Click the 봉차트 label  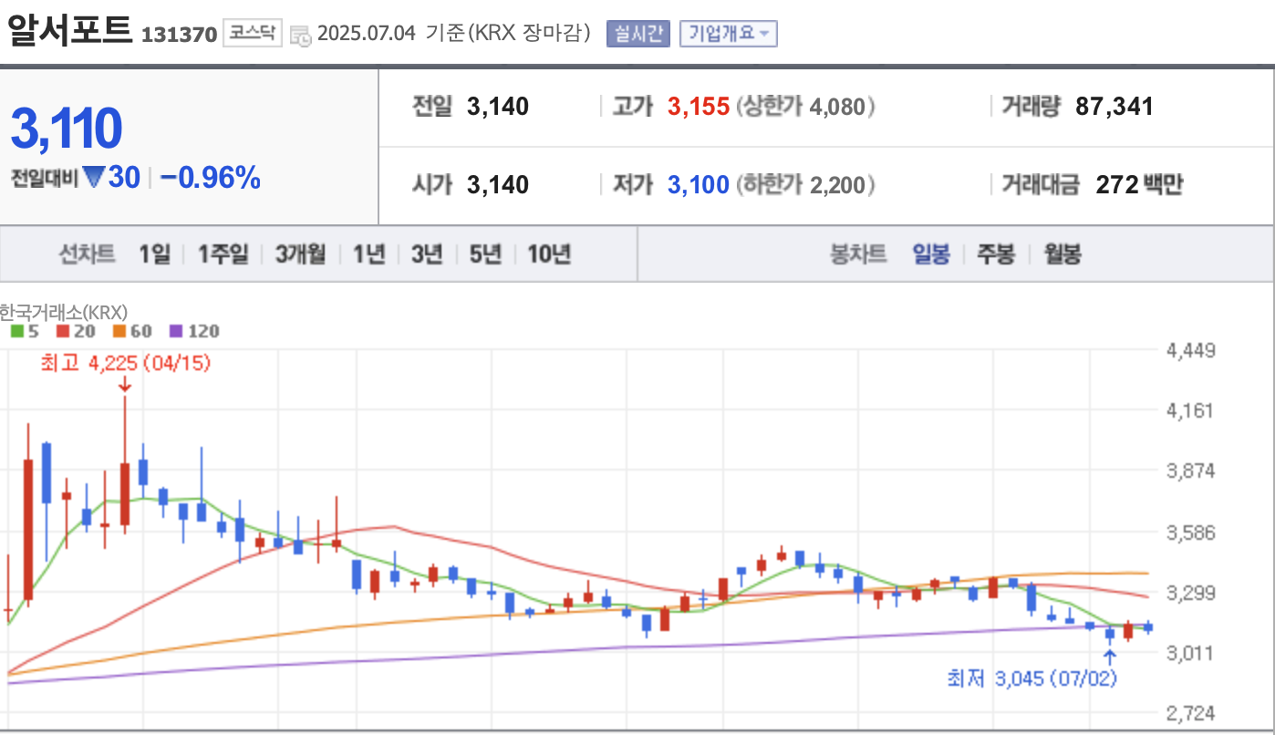click(858, 254)
